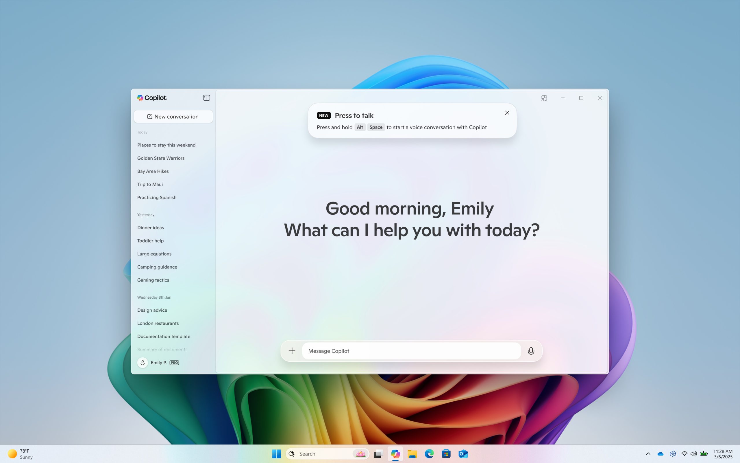The width and height of the screenshot is (740, 463).
Task: Dismiss the Press to talk notification
Action: [x=507, y=113]
